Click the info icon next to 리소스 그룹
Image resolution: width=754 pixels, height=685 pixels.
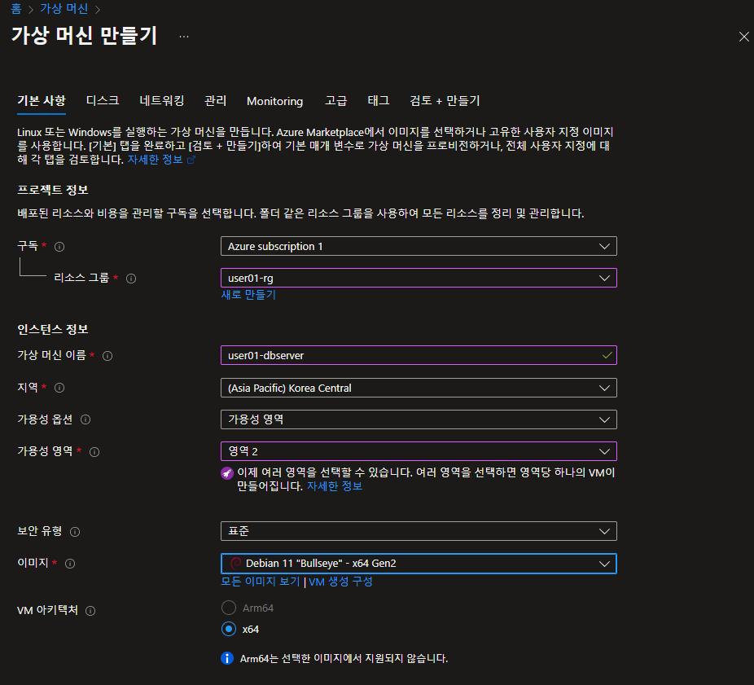pyautogui.click(x=131, y=279)
